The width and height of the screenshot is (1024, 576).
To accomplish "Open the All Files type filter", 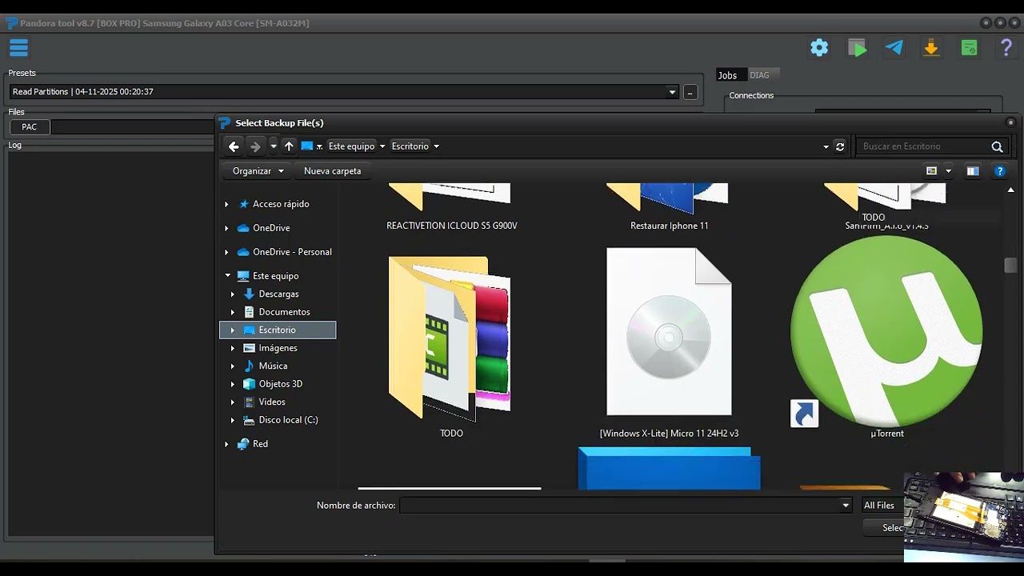I will point(882,506).
